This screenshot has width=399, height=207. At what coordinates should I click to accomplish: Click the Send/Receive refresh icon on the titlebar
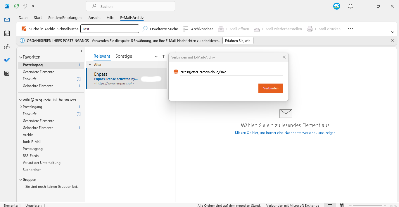coord(16,6)
